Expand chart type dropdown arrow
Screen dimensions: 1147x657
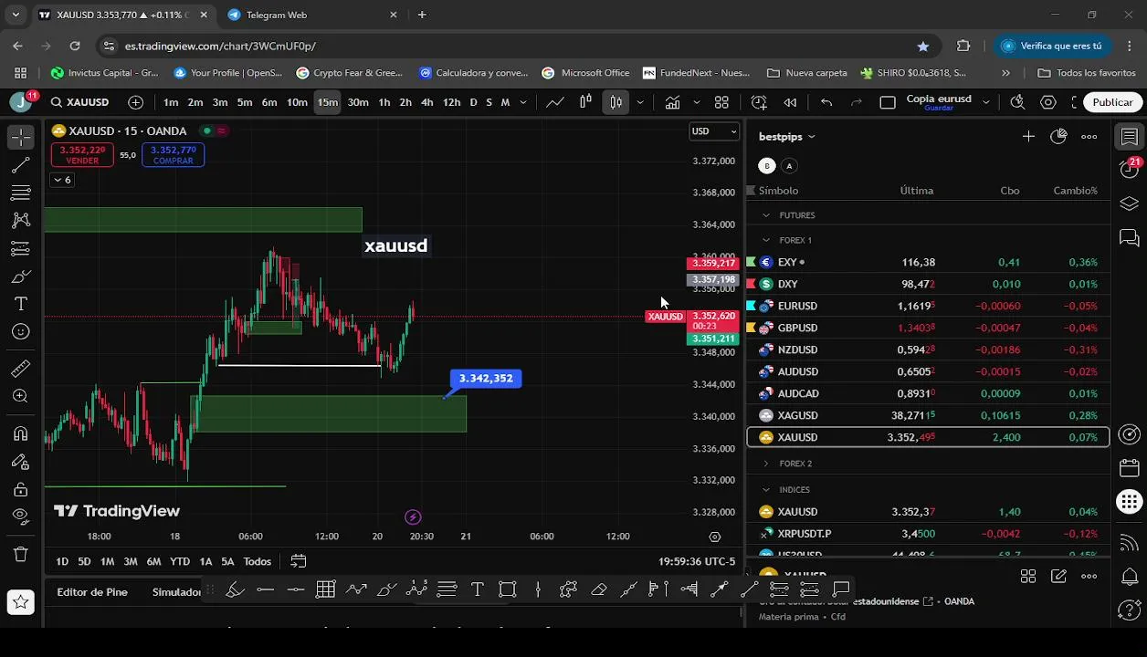point(640,102)
